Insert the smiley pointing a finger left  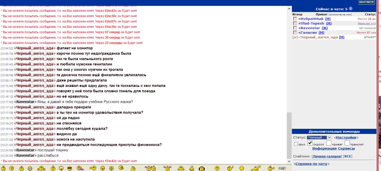(x=93, y=168)
